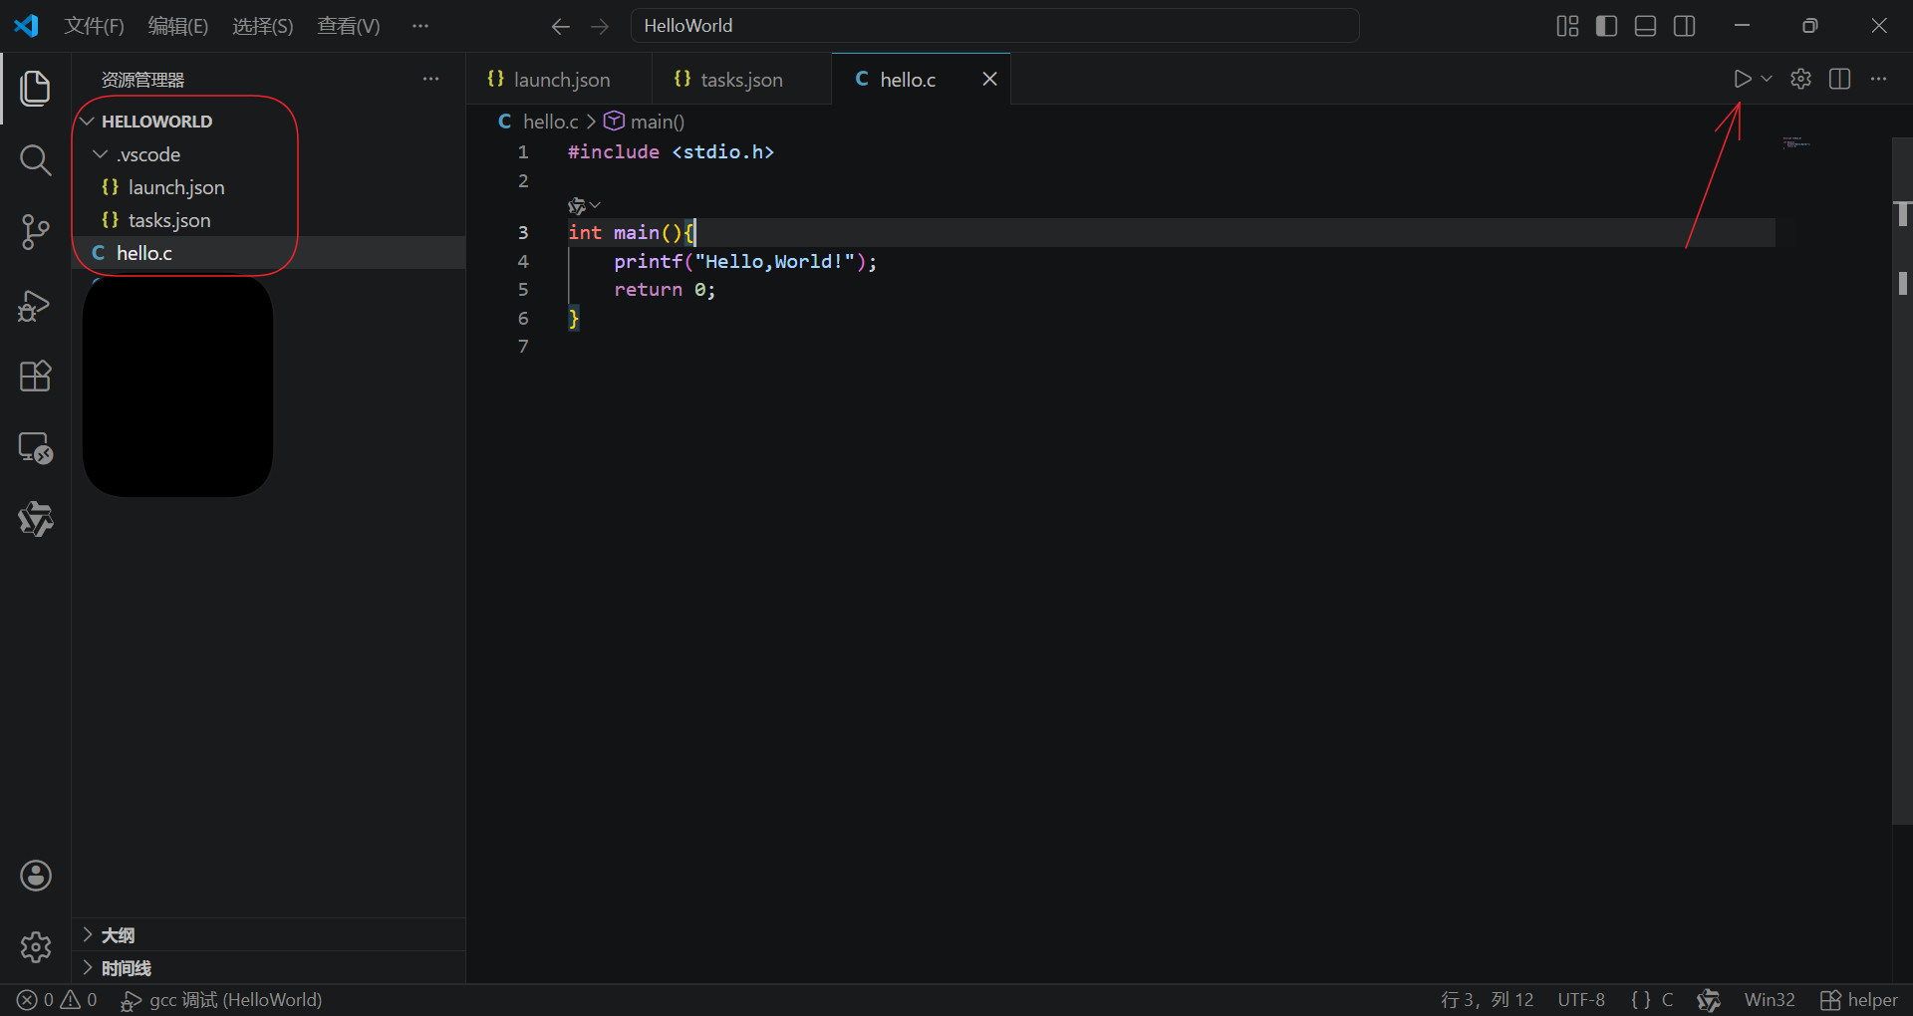Open the AI code lens dropdown above main

(584, 206)
